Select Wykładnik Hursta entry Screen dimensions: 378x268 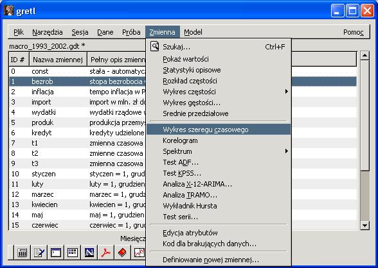[x=219, y=206]
